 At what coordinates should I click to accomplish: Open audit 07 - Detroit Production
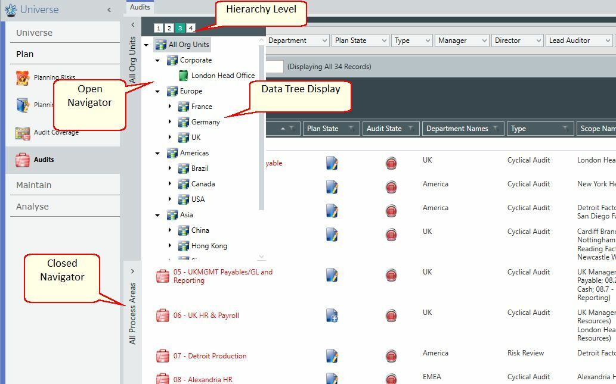tap(210, 356)
